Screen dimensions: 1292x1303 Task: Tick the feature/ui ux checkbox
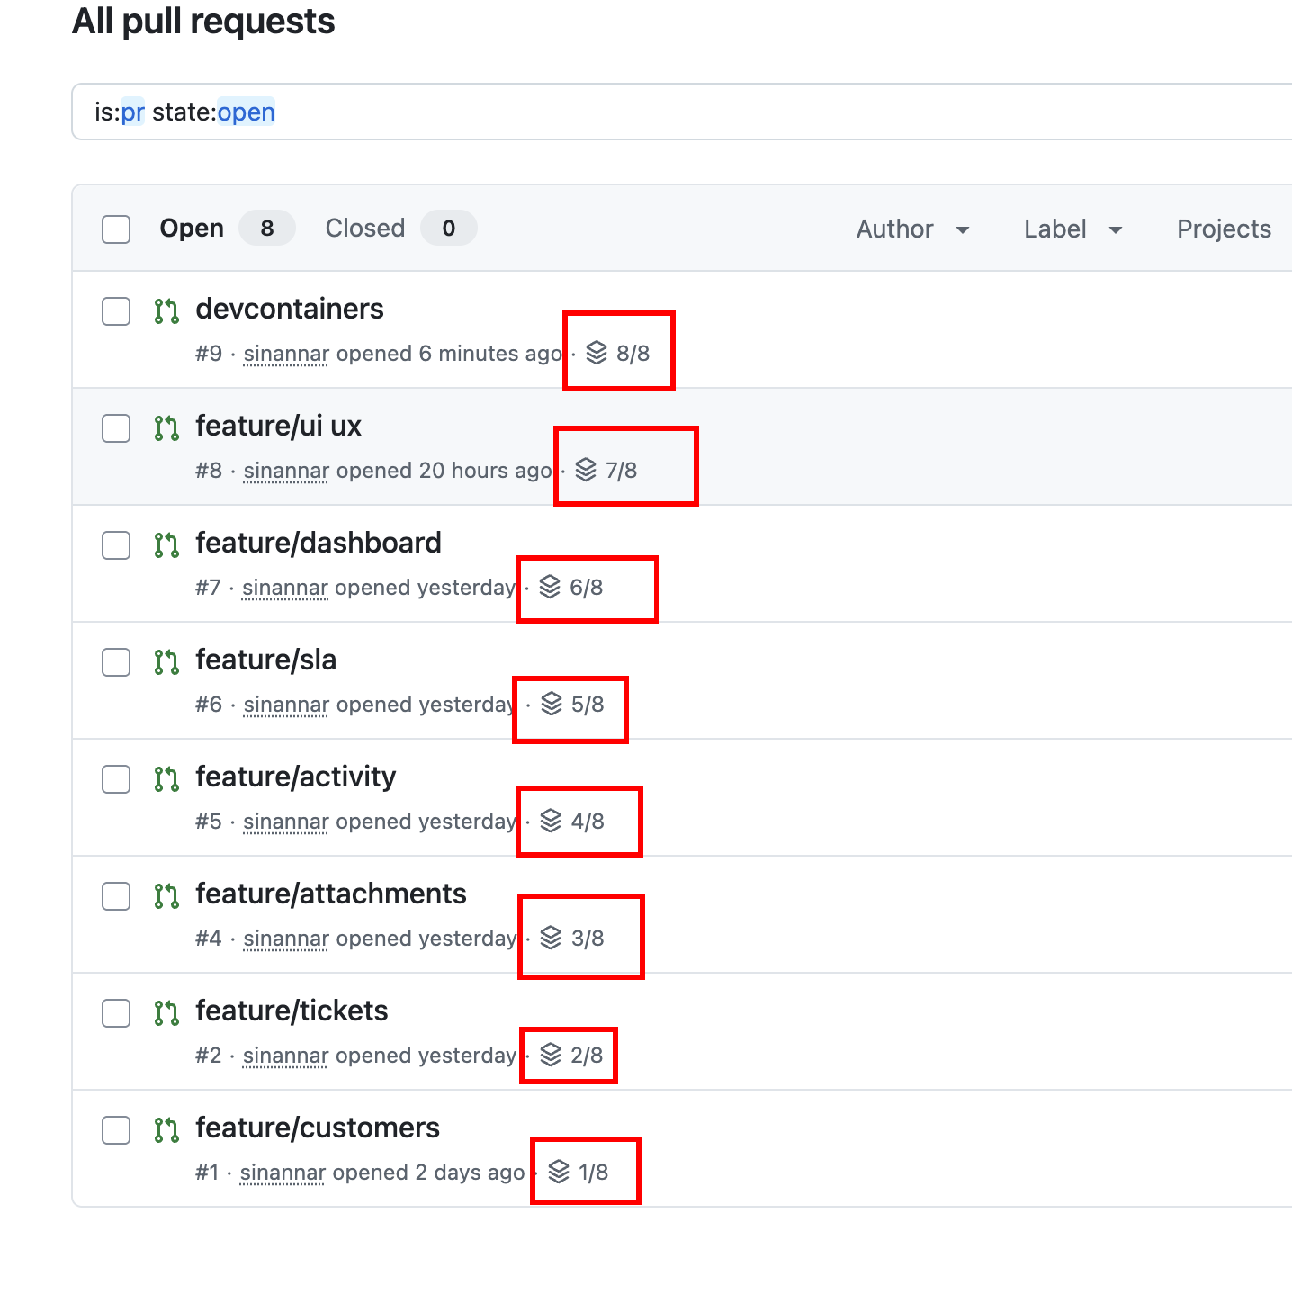point(116,428)
